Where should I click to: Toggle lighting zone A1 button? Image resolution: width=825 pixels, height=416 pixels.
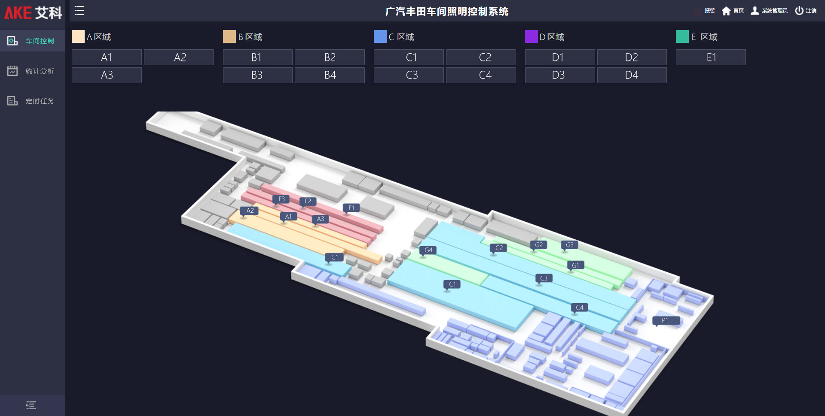[x=107, y=57]
